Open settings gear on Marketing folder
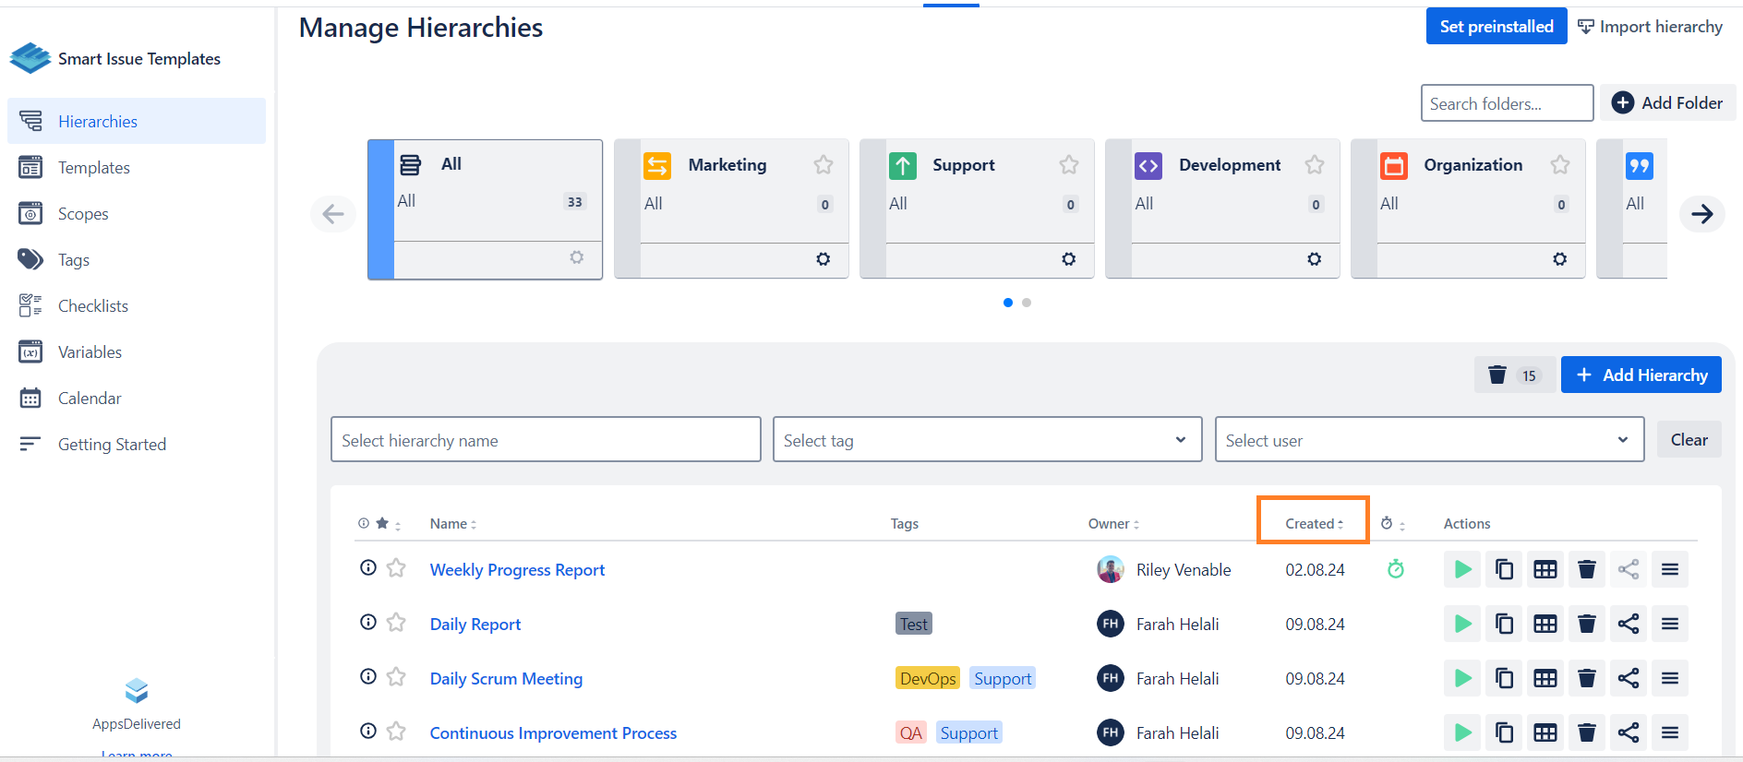Viewport: 1743px width, 762px height. [823, 259]
